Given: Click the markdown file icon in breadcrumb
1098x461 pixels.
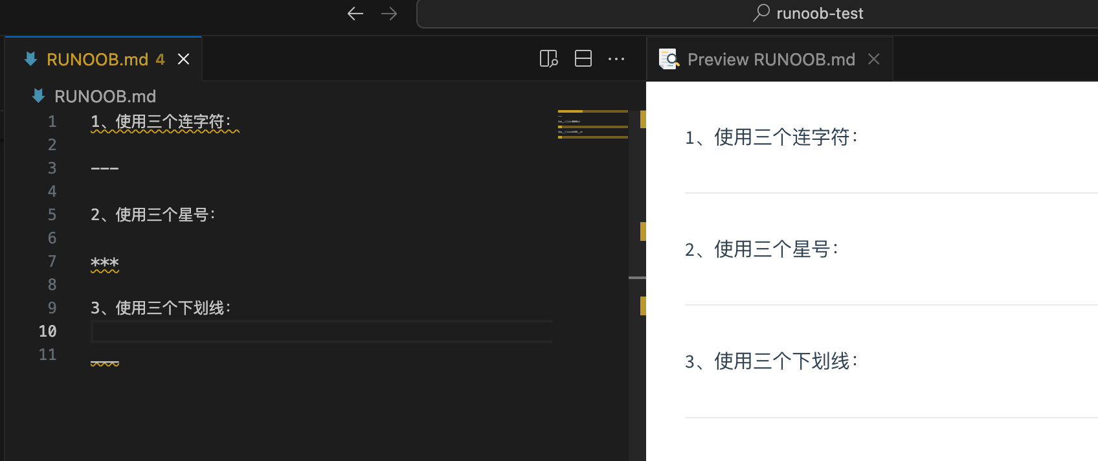Looking at the screenshot, I should click(38, 96).
